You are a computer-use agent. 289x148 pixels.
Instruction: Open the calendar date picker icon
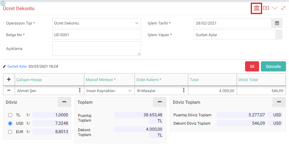[x=277, y=23]
